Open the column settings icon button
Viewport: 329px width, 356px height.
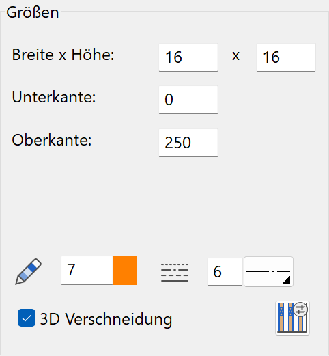292,318
